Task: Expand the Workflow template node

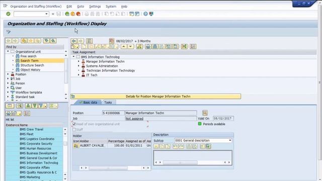Action: pos(8,93)
